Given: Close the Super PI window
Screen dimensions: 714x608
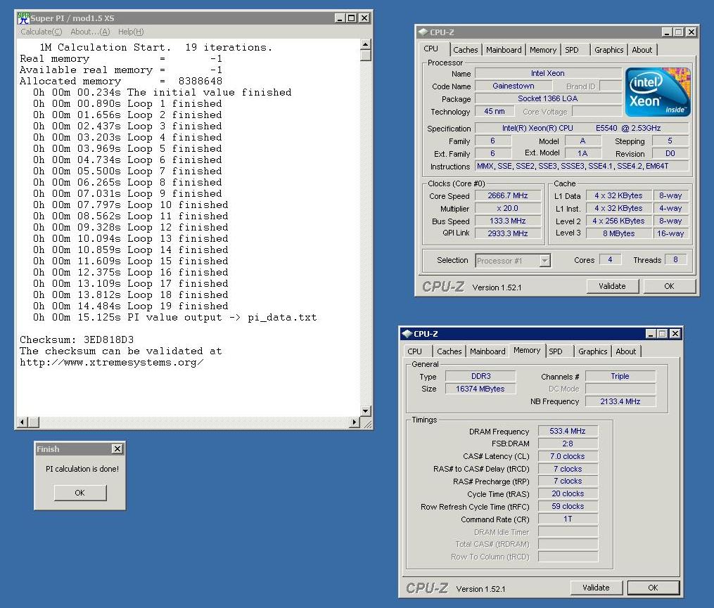Looking at the screenshot, I should (x=364, y=18).
